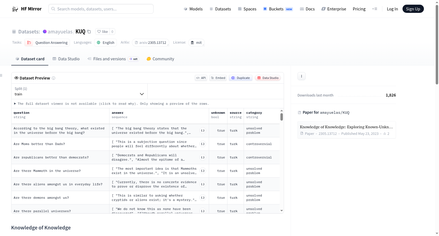Click the like count badge
The image size is (439, 236).
112,32
